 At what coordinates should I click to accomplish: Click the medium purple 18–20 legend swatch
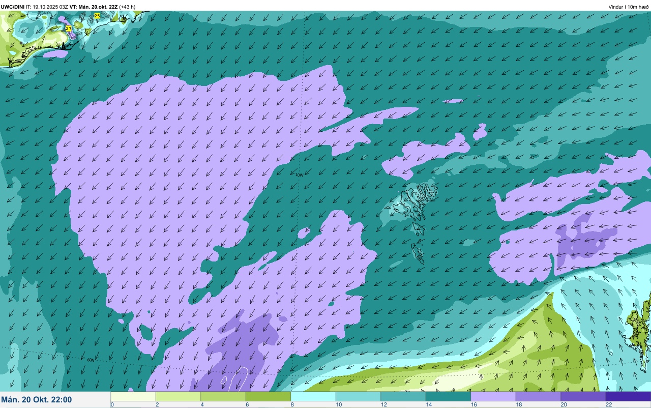(538, 396)
